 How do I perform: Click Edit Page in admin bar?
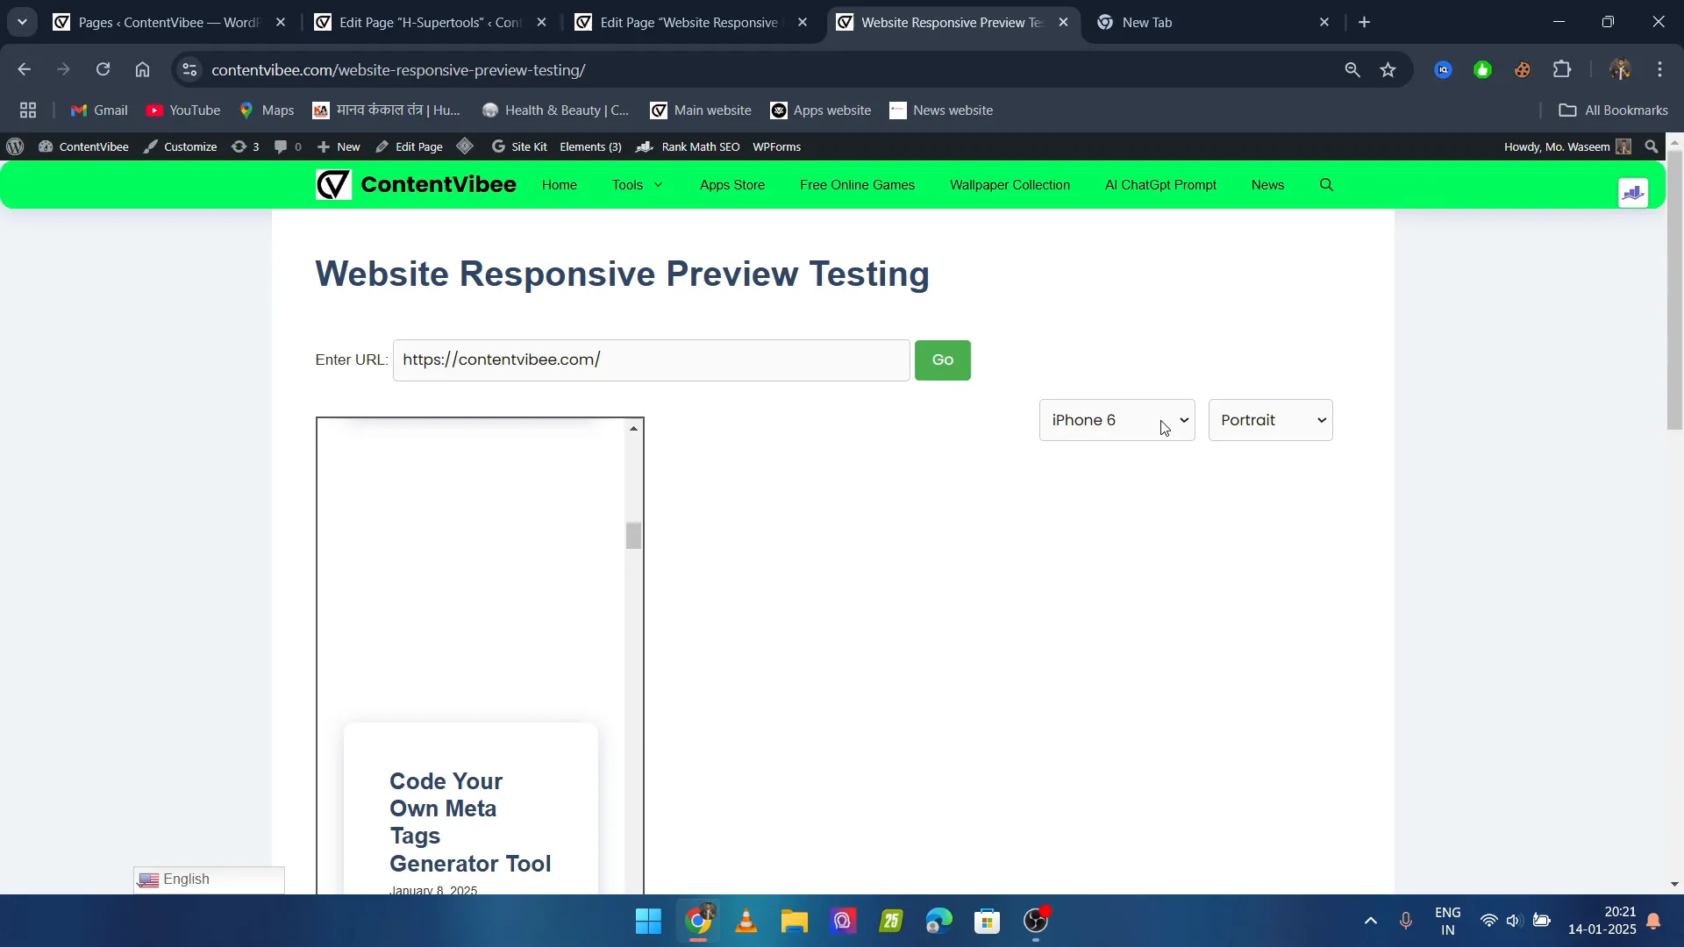(409, 146)
